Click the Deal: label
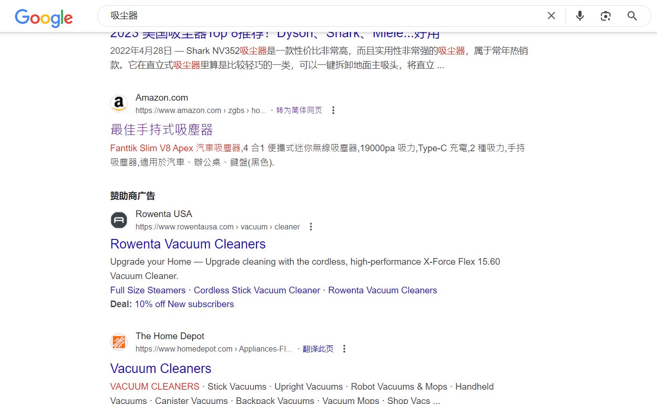This screenshot has width=657, height=404. pos(121,304)
